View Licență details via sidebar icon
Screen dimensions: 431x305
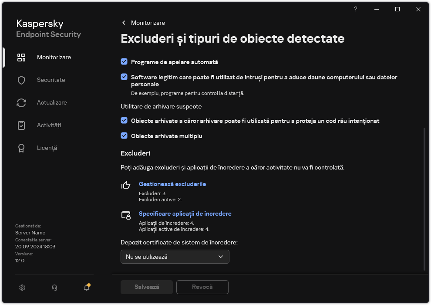[x=21, y=148]
